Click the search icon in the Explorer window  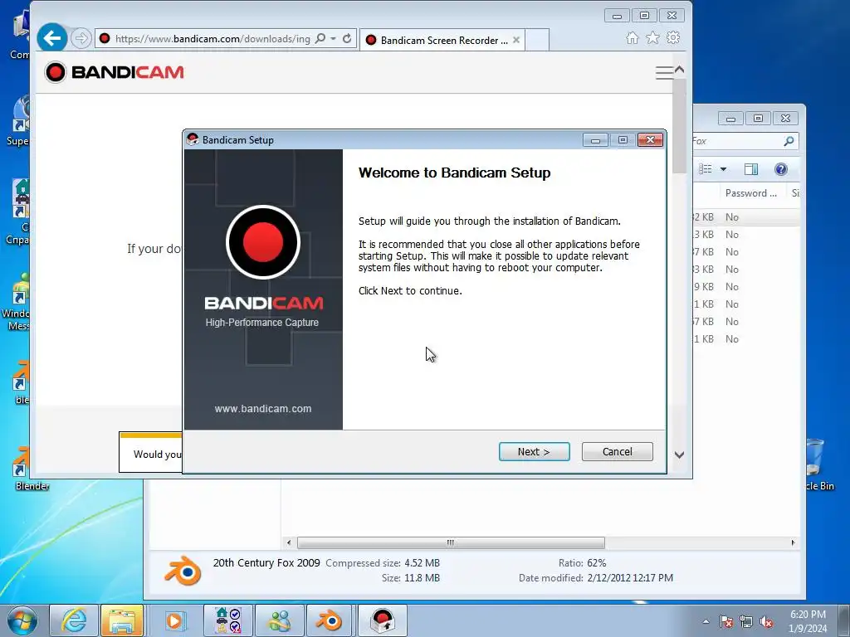[x=789, y=141]
